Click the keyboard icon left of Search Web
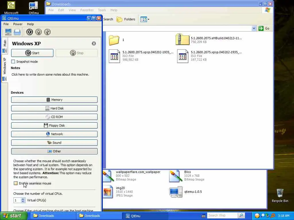This screenshot has height=220, width=294. tap(204, 216)
